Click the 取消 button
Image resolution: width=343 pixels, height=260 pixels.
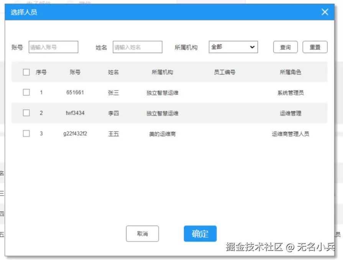143,234
